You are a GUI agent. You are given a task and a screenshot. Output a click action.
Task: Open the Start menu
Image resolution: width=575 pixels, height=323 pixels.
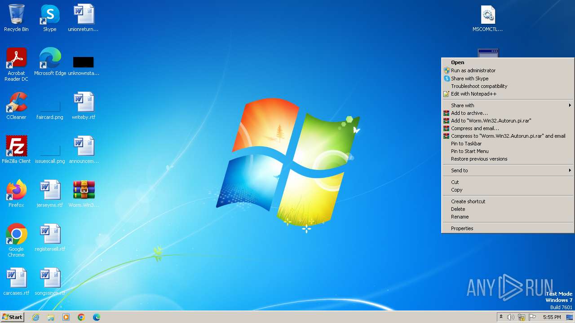pyautogui.click(x=13, y=317)
